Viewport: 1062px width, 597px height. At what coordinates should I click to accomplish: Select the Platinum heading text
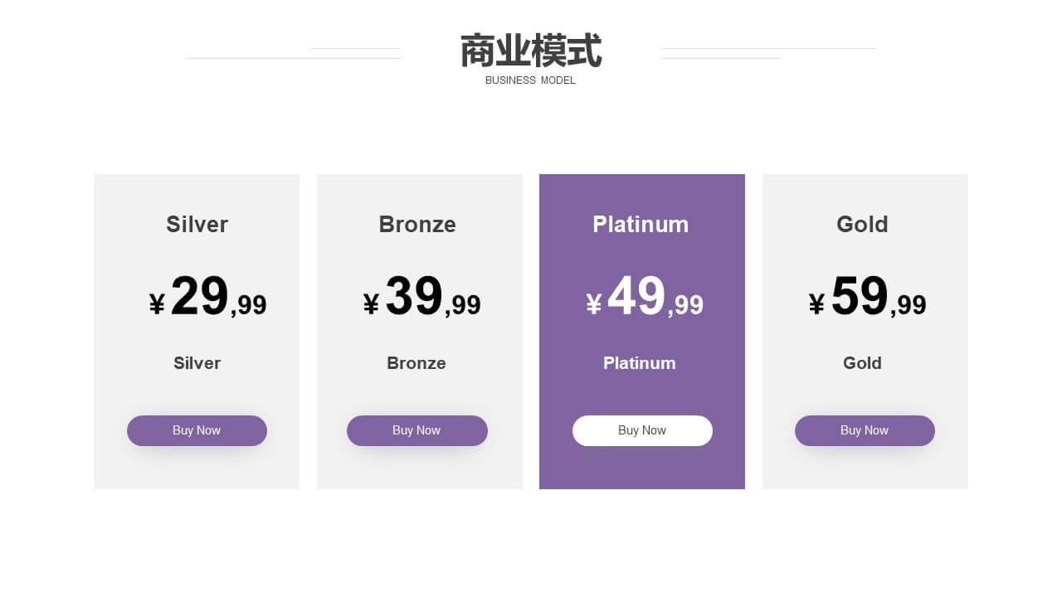point(641,225)
